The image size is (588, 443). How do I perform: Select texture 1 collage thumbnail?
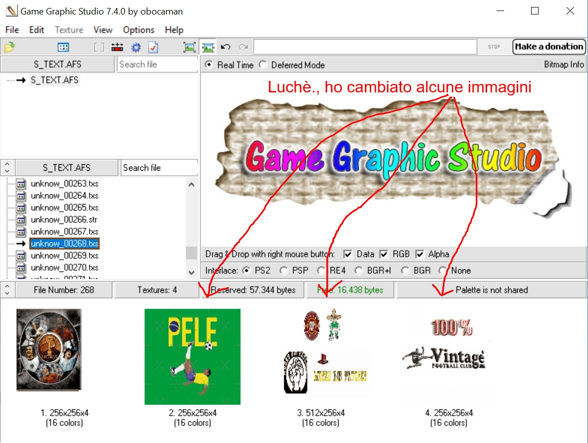coord(49,350)
